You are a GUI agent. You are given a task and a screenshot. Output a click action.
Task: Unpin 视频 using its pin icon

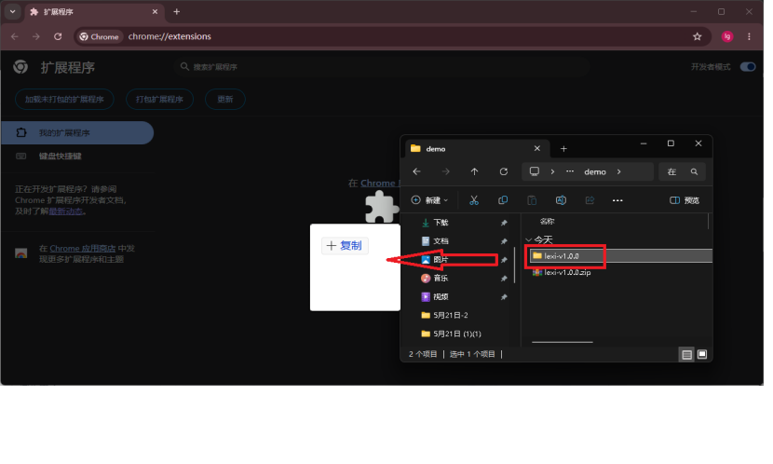504,297
